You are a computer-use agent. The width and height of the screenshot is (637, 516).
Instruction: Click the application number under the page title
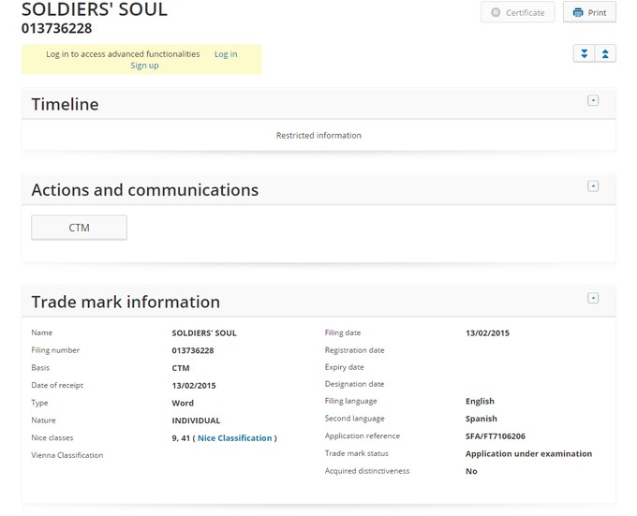click(x=56, y=29)
